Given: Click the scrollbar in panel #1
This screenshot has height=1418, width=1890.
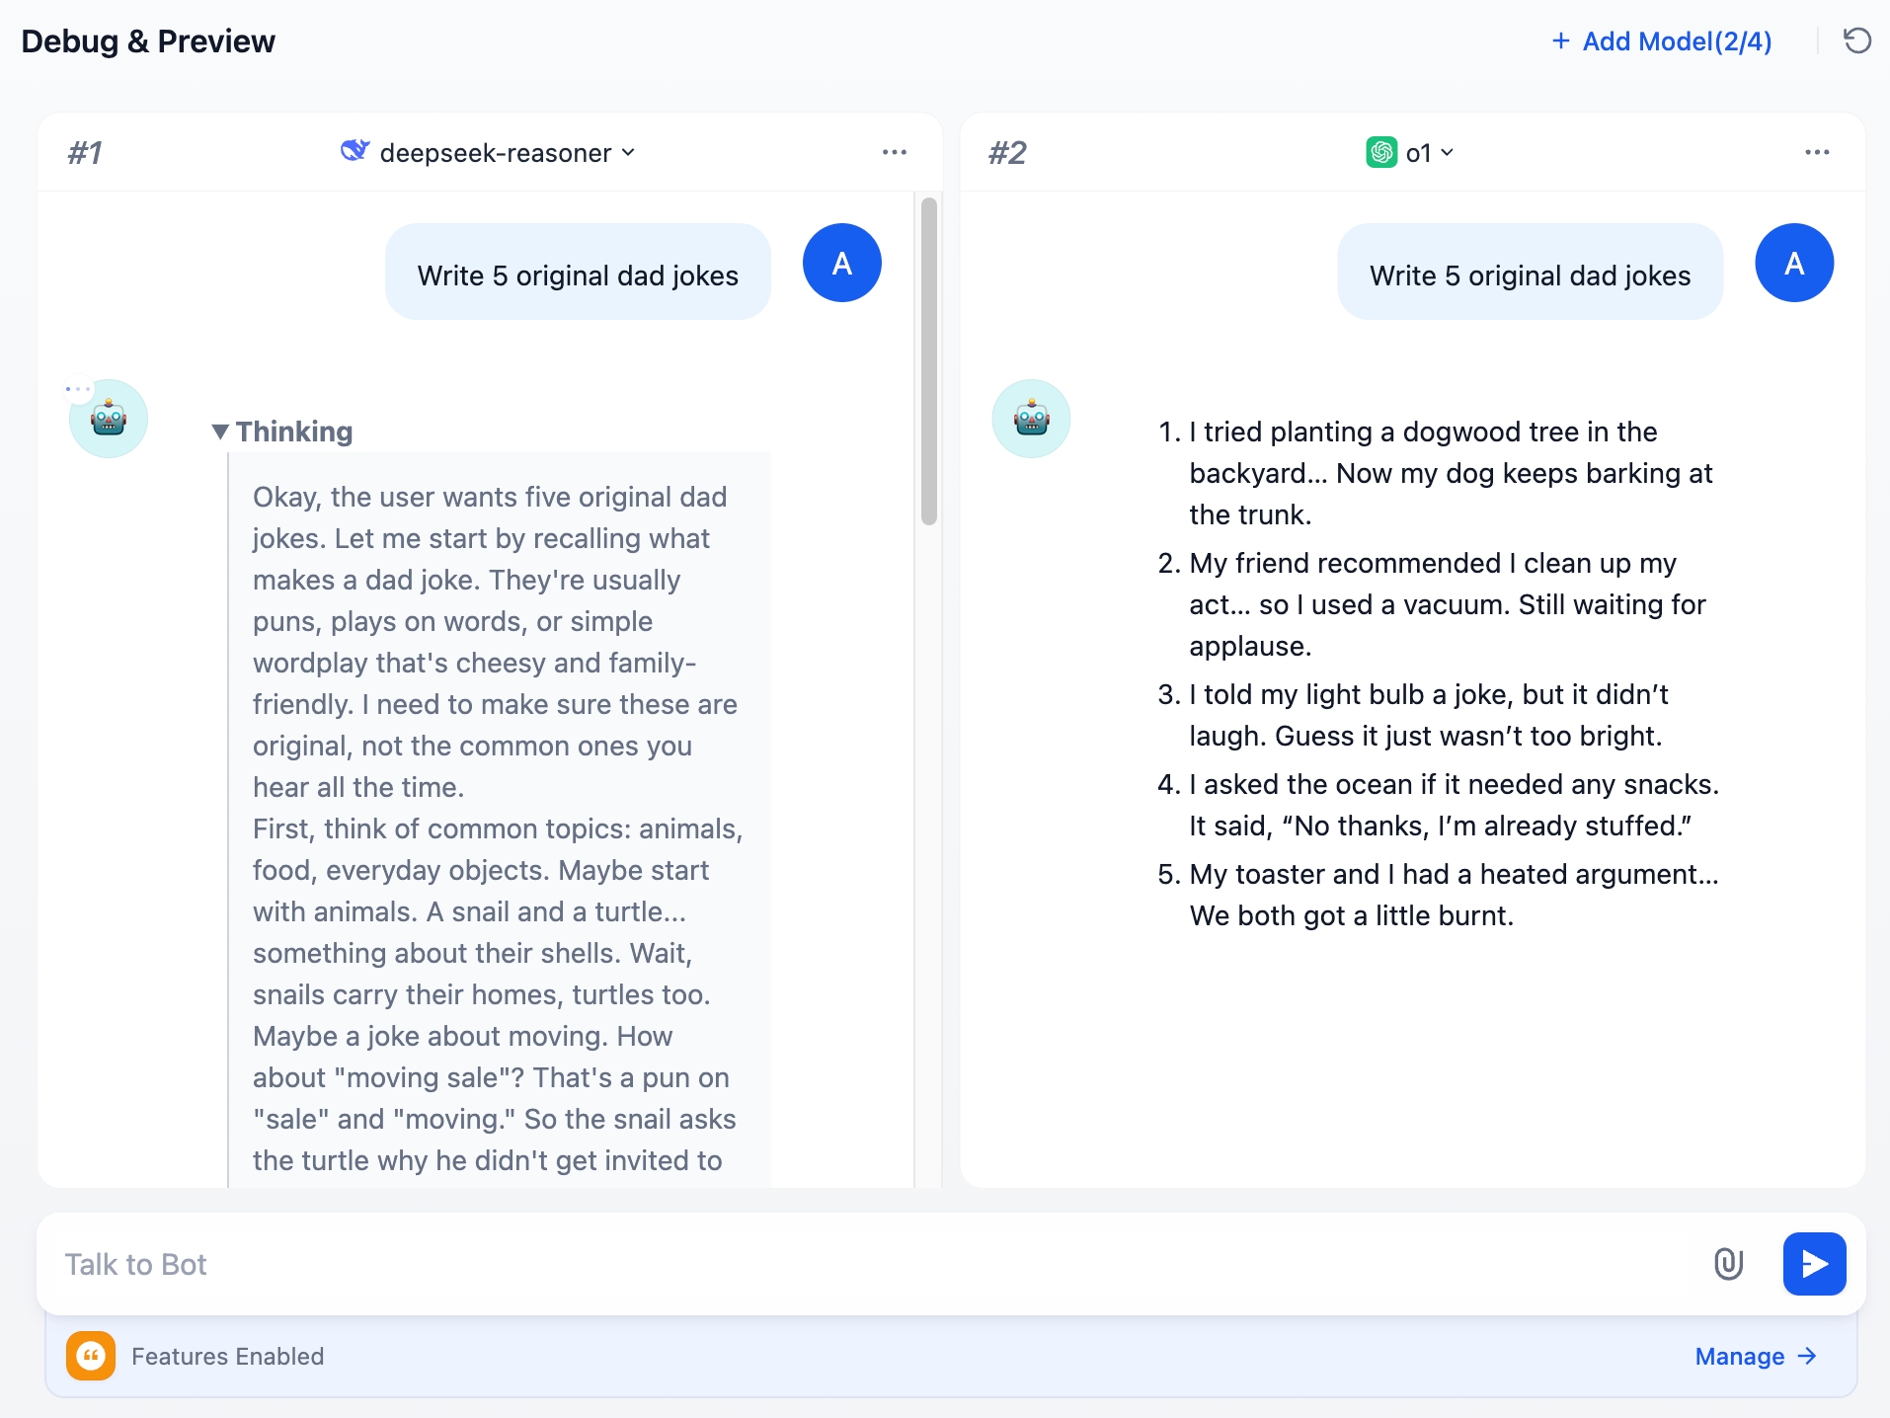Looking at the screenshot, I should click(x=928, y=361).
